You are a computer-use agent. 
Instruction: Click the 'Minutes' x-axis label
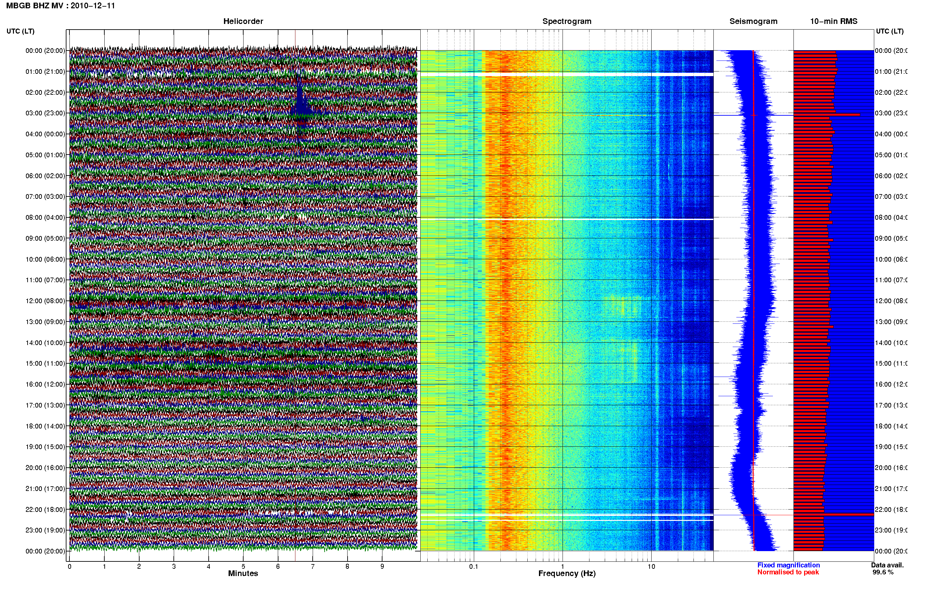click(243, 573)
